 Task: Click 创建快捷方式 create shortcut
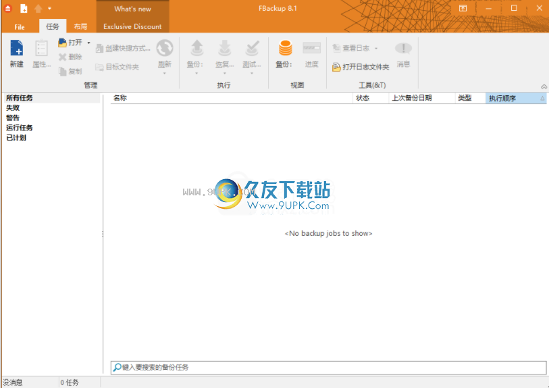tap(123, 49)
